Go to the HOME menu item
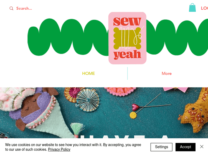 pyautogui.click(x=88, y=73)
